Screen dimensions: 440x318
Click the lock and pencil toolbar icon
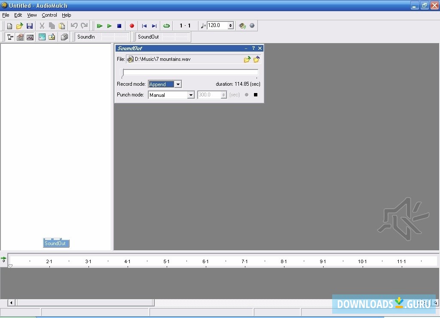click(x=52, y=37)
